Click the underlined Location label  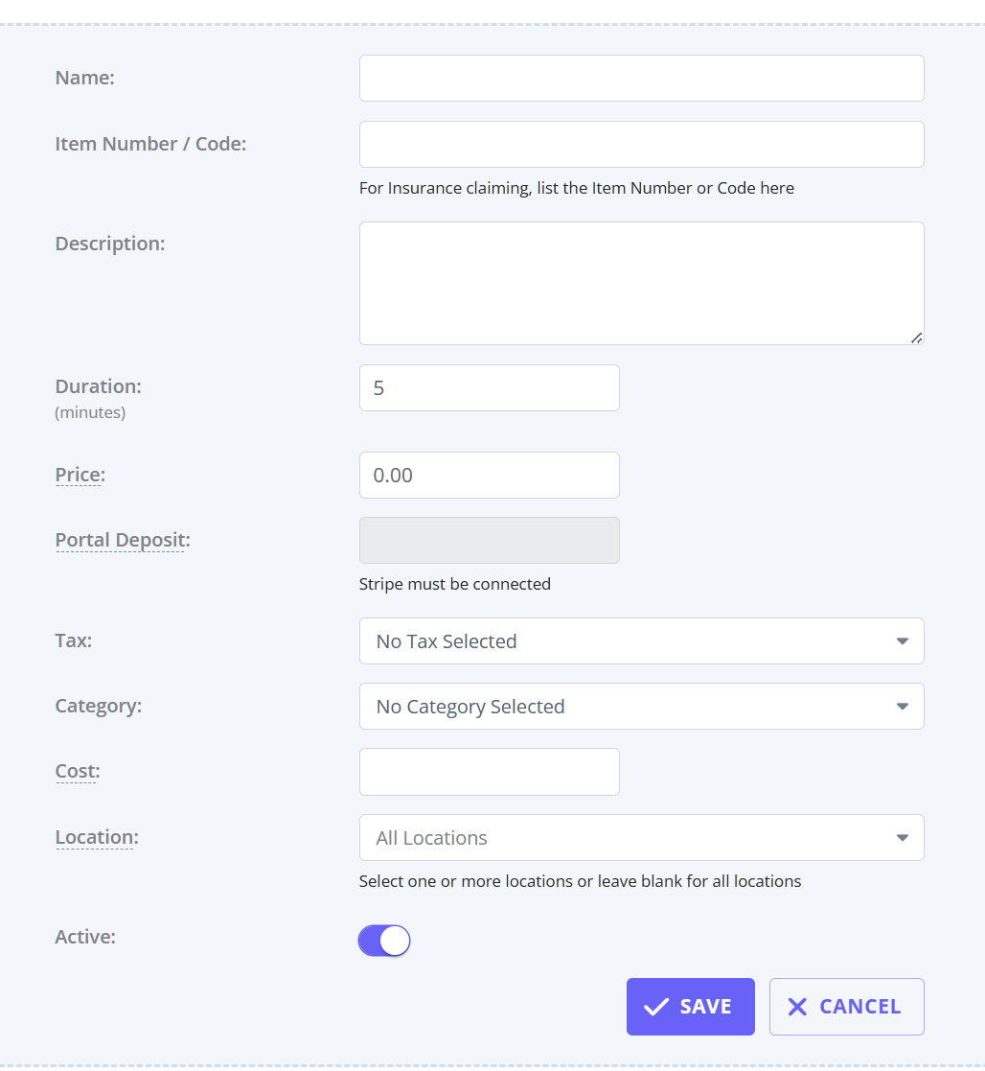(96, 837)
